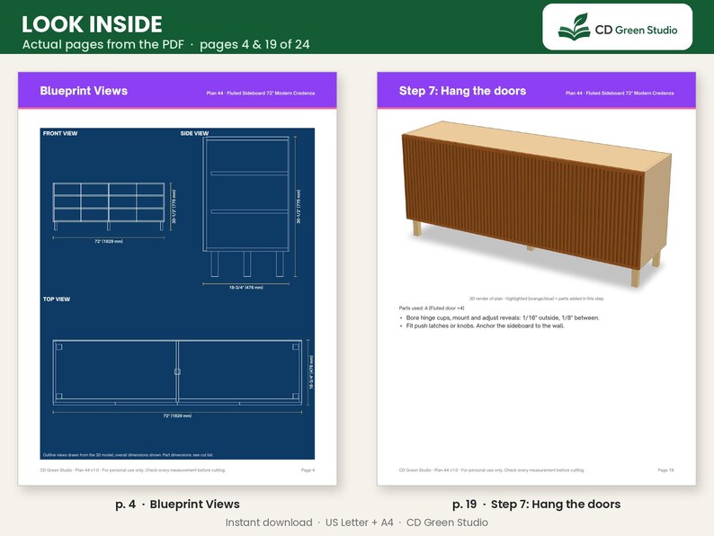Click the '18-3/4" (476 mm)' side view width dimension
The image size is (714, 536).
coord(245,288)
